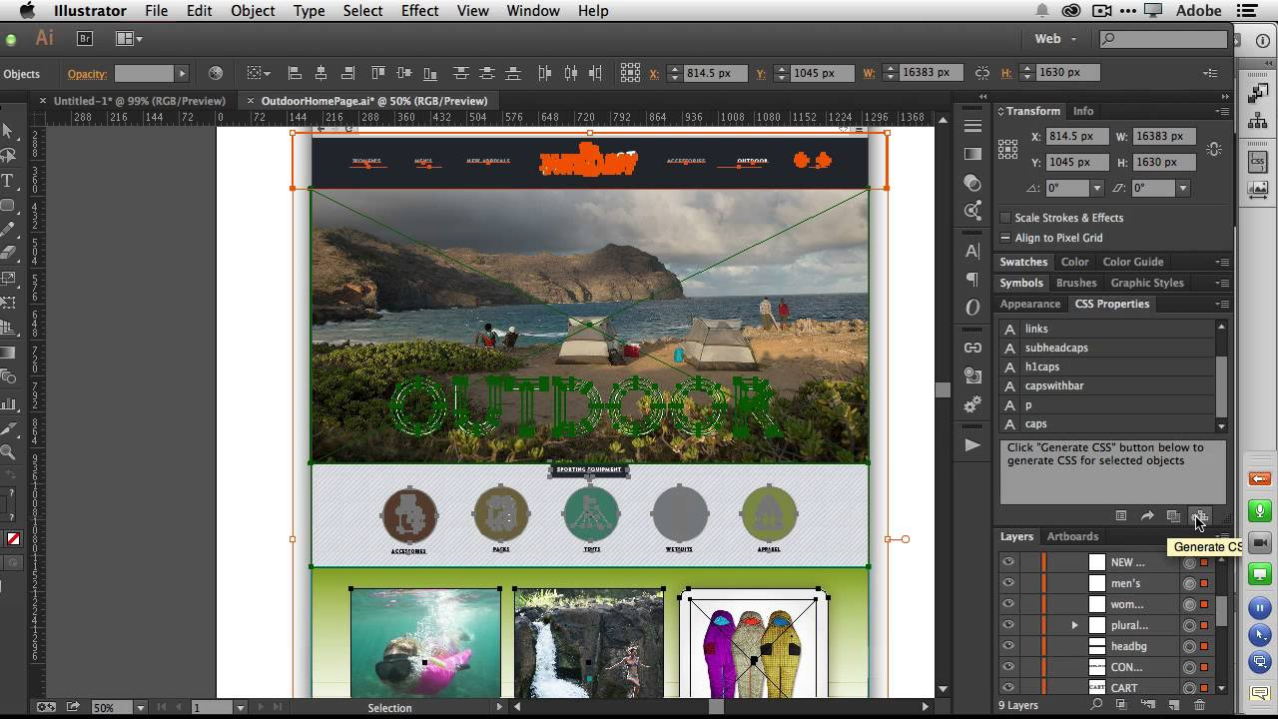Click Locate Object magnifier in Layers panel

point(1096,705)
